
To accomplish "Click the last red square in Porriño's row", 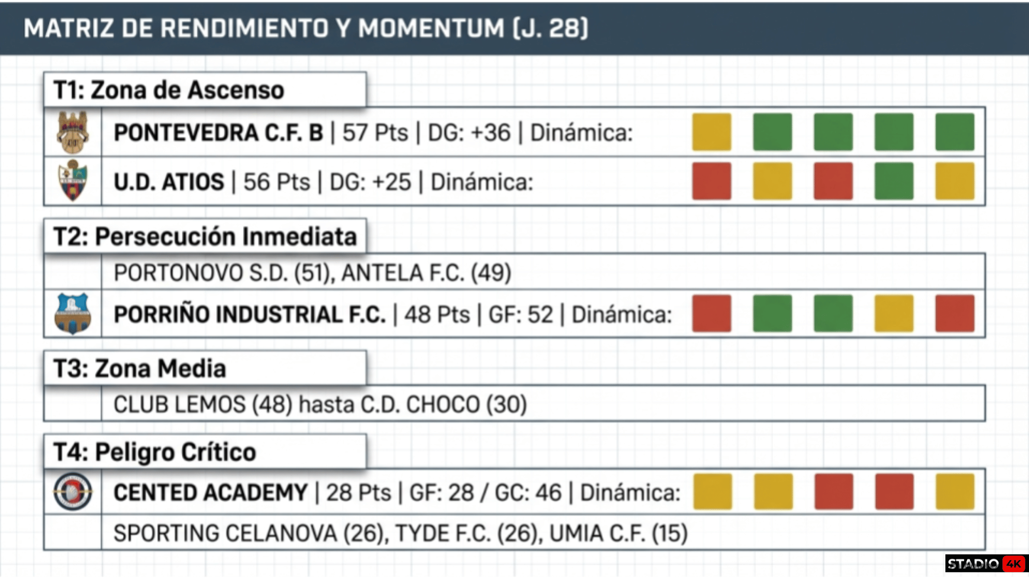I will tap(955, 313).
